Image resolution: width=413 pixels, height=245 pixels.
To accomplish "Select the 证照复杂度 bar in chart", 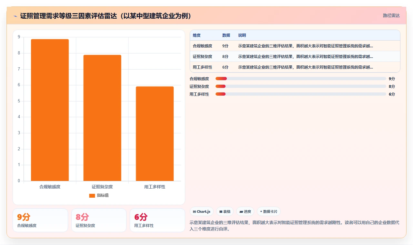I will [102, 118].
